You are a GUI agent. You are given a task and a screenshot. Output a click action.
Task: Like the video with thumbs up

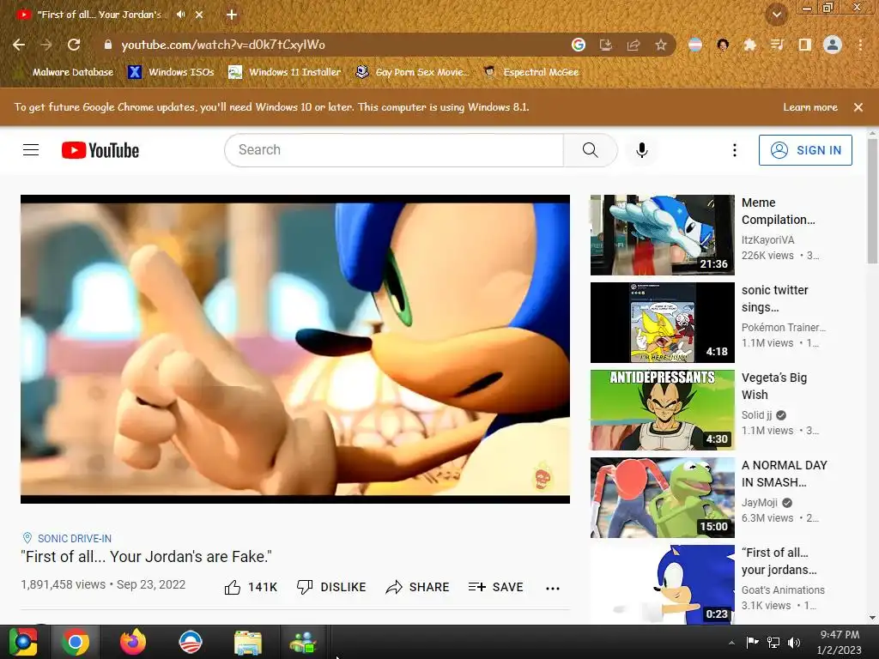[x=251, y=587]
